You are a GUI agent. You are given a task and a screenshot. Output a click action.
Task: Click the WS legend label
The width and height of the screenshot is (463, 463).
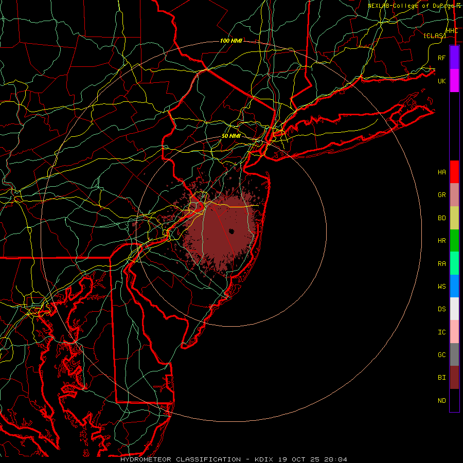click(x=441, y=286)
